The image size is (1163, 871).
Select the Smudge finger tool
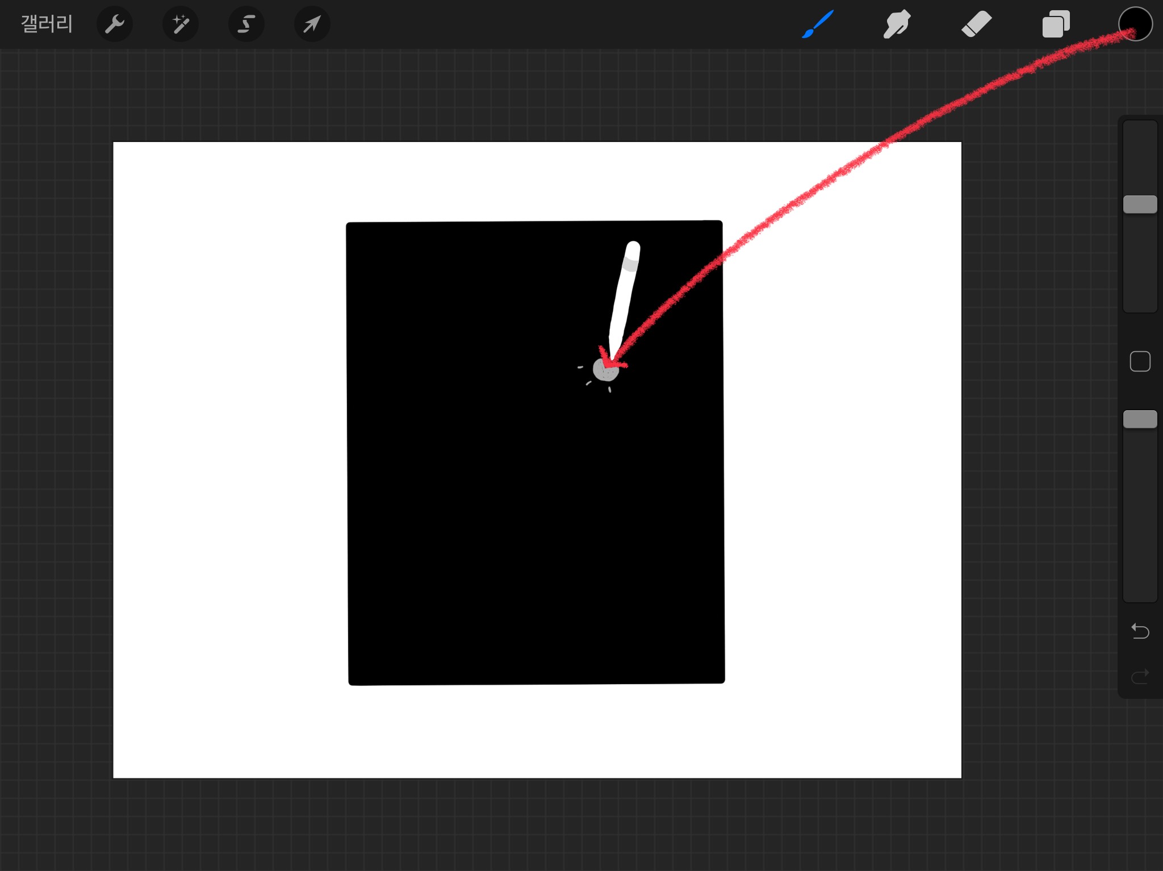tap(897, 24)
